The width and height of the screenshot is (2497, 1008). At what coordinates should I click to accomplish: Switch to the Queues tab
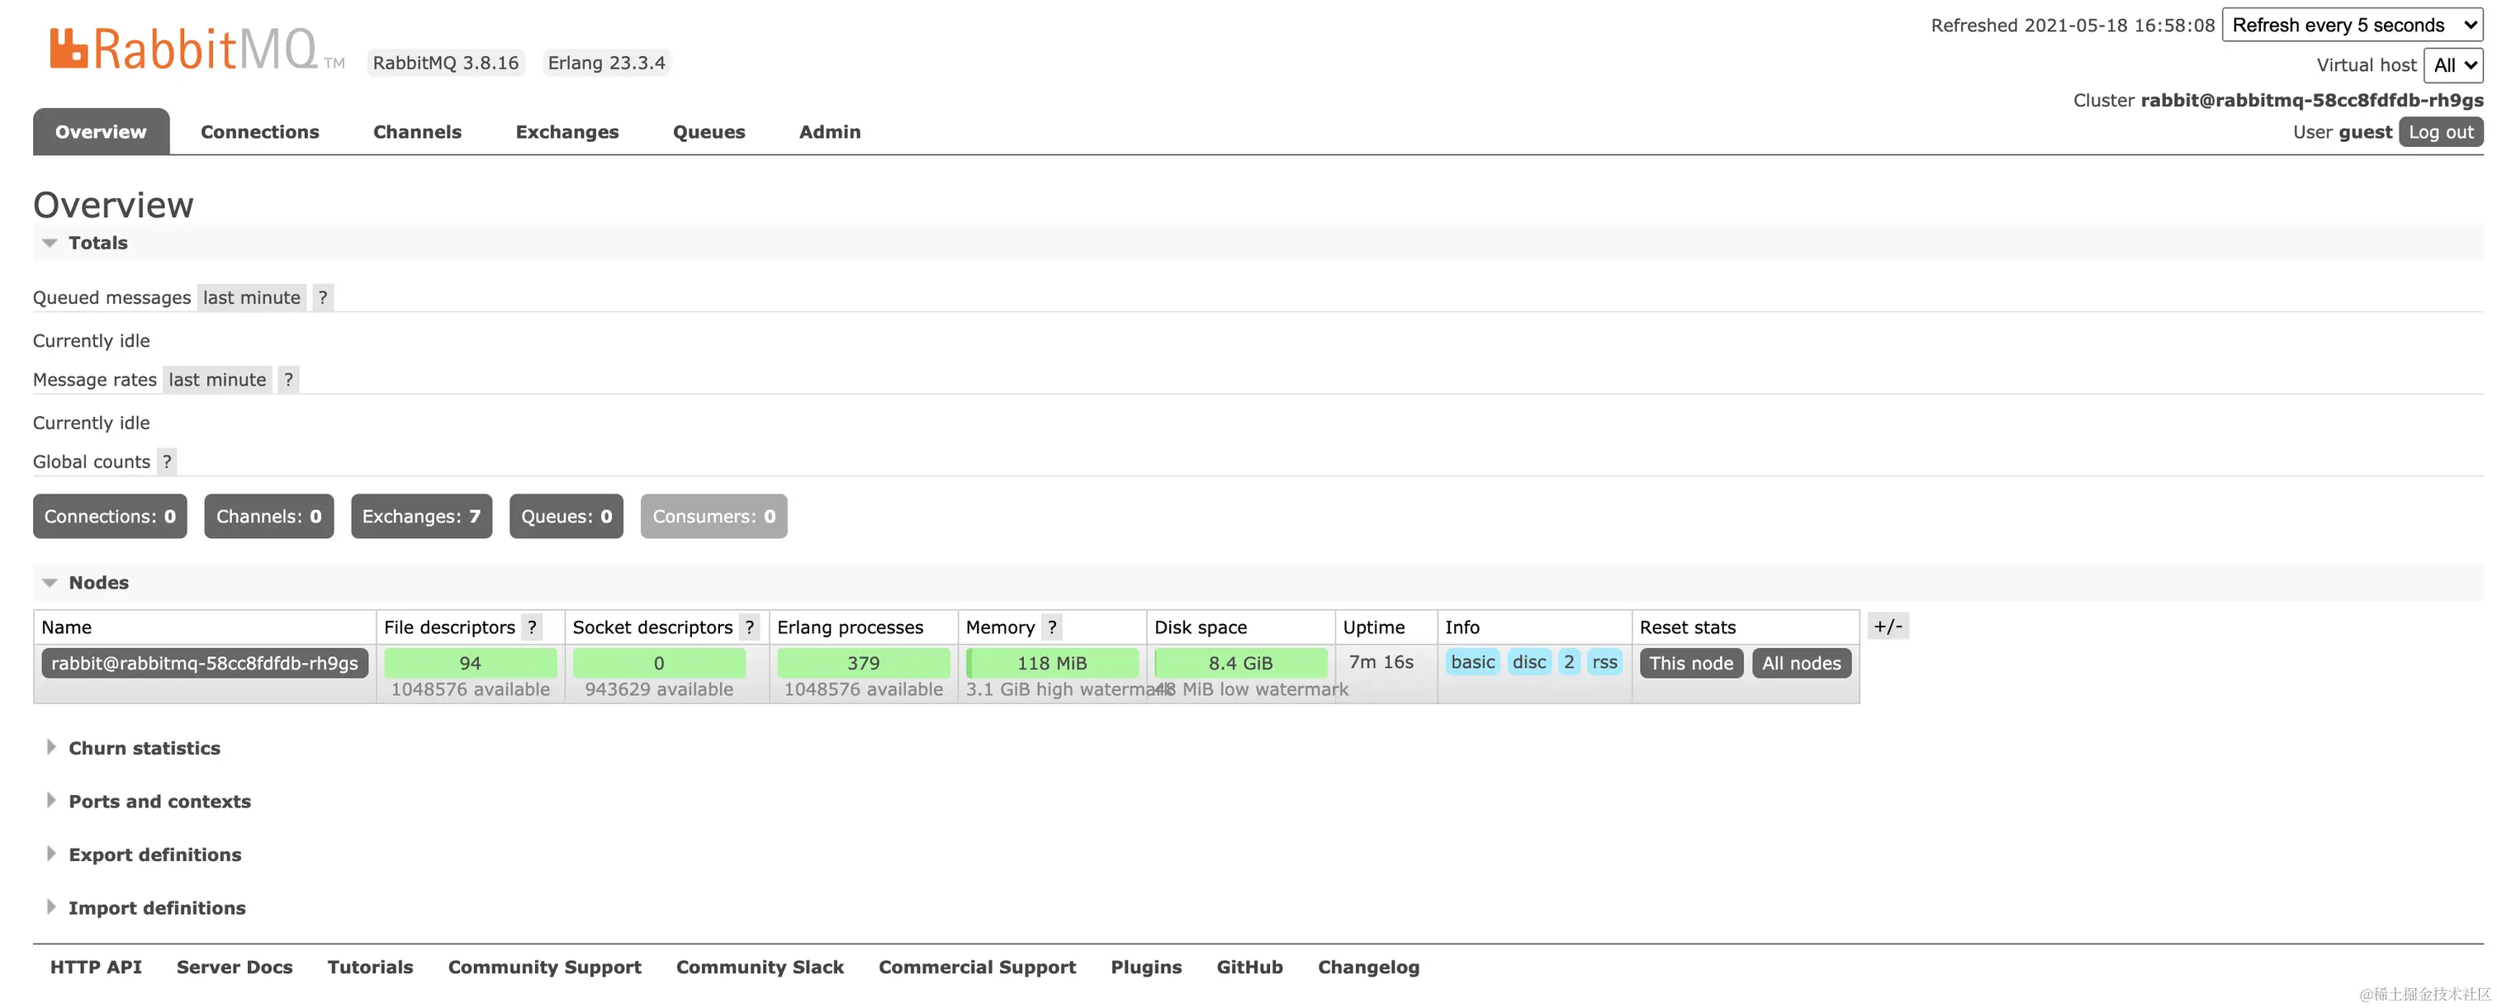[x=708, y=132]
